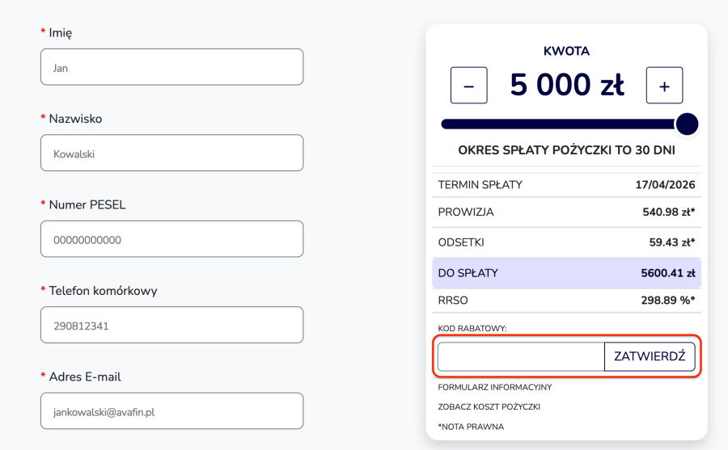Click the Odsetki row
The height and width of the screenshot is (450, 728).
coord(566,242)
